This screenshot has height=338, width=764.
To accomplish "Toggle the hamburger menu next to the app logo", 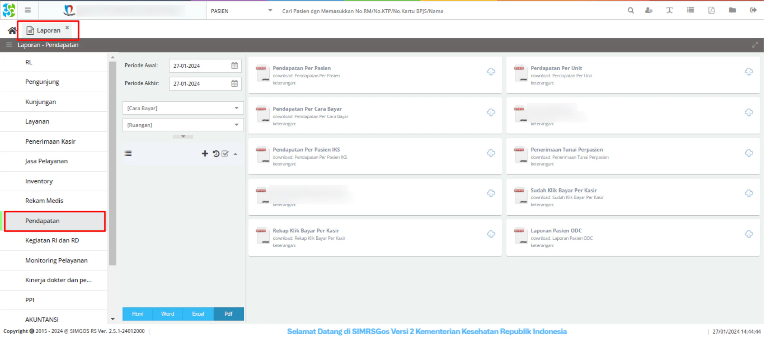I will tap(28, 10).
